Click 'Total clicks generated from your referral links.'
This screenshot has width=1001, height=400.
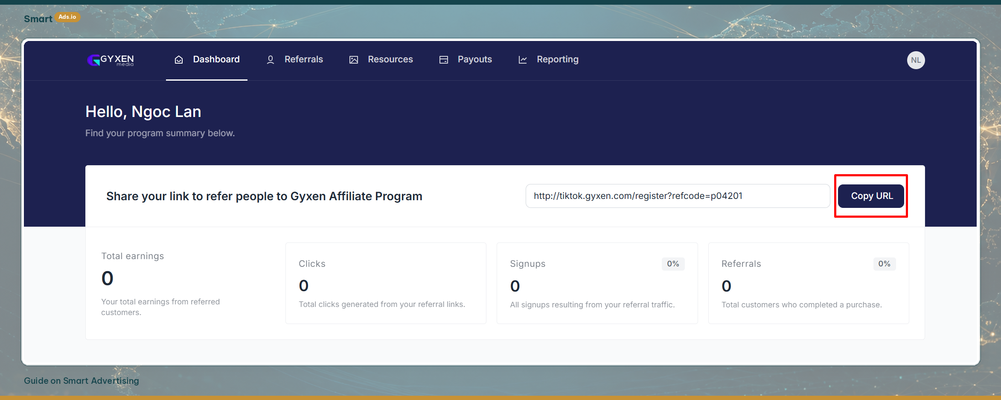(382, 304)
